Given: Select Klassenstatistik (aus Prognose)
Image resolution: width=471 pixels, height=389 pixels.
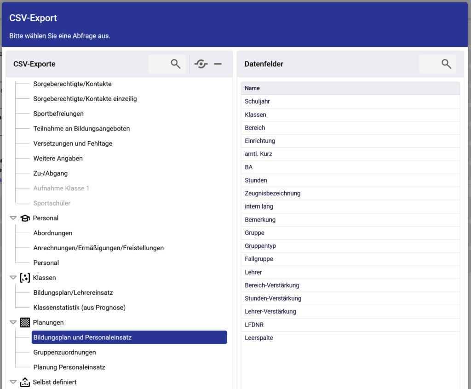Looking at the screenshot, I should pos(80,308).
